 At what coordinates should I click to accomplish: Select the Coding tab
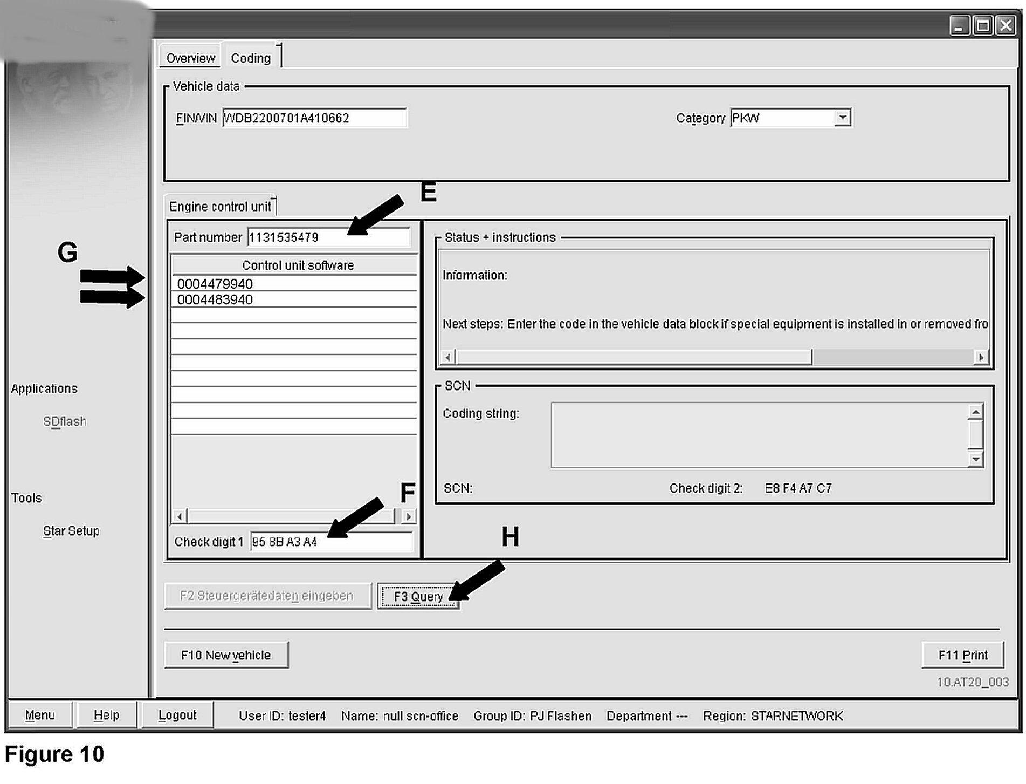(x=251, y=58)
